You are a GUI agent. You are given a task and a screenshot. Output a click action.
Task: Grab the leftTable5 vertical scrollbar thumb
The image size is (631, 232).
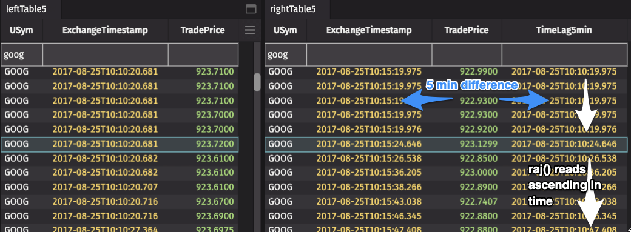coord(257,82)
